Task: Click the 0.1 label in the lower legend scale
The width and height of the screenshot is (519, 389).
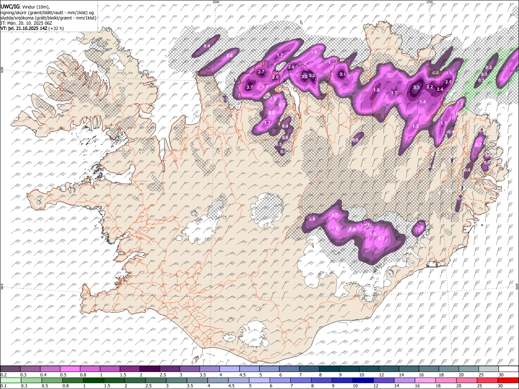Action: coord(4,386)
